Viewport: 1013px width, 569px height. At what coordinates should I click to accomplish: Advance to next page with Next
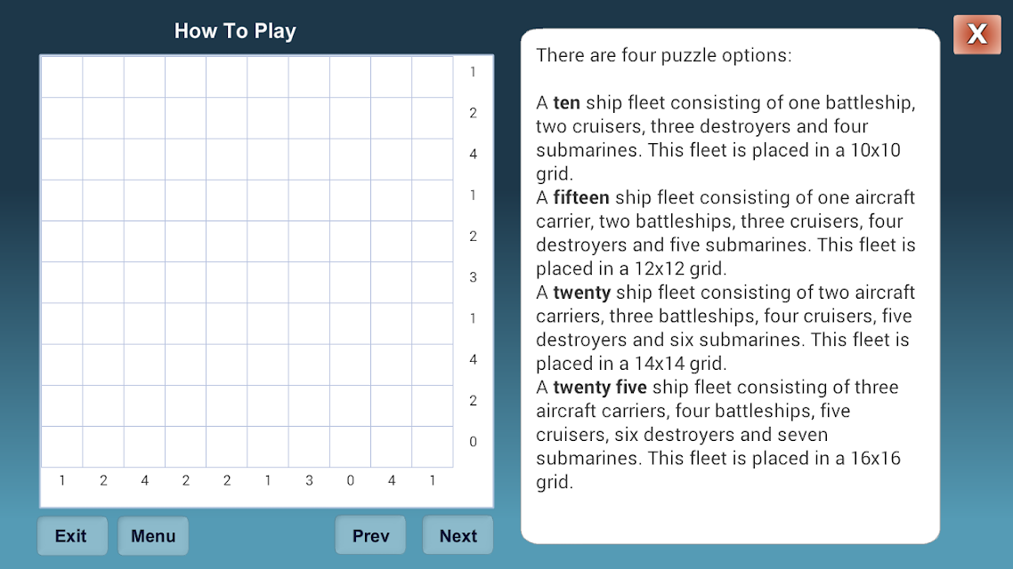point(458,535)
